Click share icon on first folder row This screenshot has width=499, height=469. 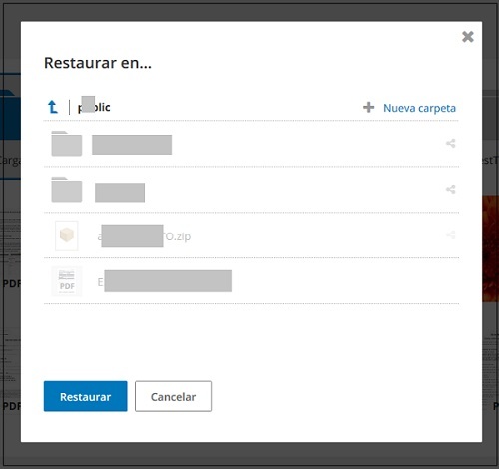[451, 144]
